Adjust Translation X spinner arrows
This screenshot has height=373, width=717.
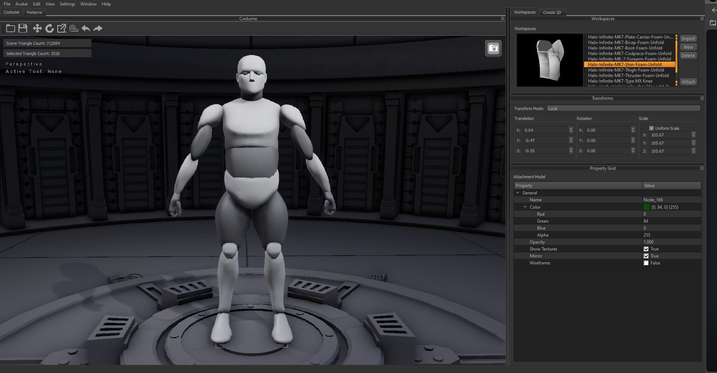[571, 130]
